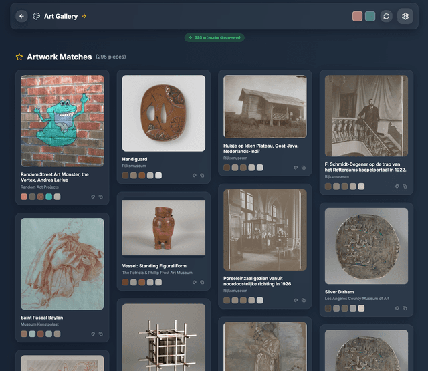This screenshot has width=428, height=371.
Task: Click 'Vessel: Standing Figural Form' title
Action: pos(154,266)
